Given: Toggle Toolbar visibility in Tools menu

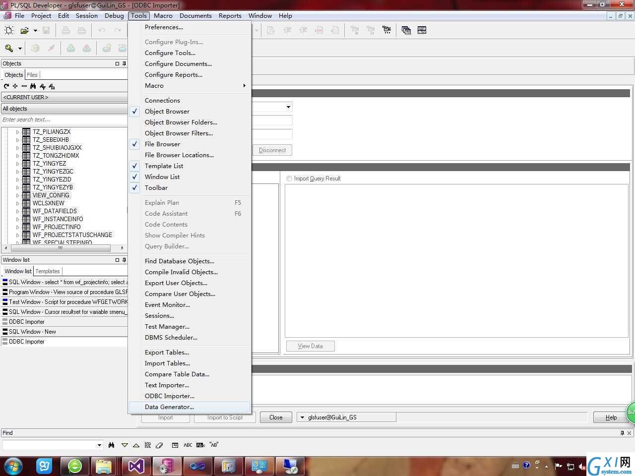Looking at the screenshot, I should pos(134,188).
